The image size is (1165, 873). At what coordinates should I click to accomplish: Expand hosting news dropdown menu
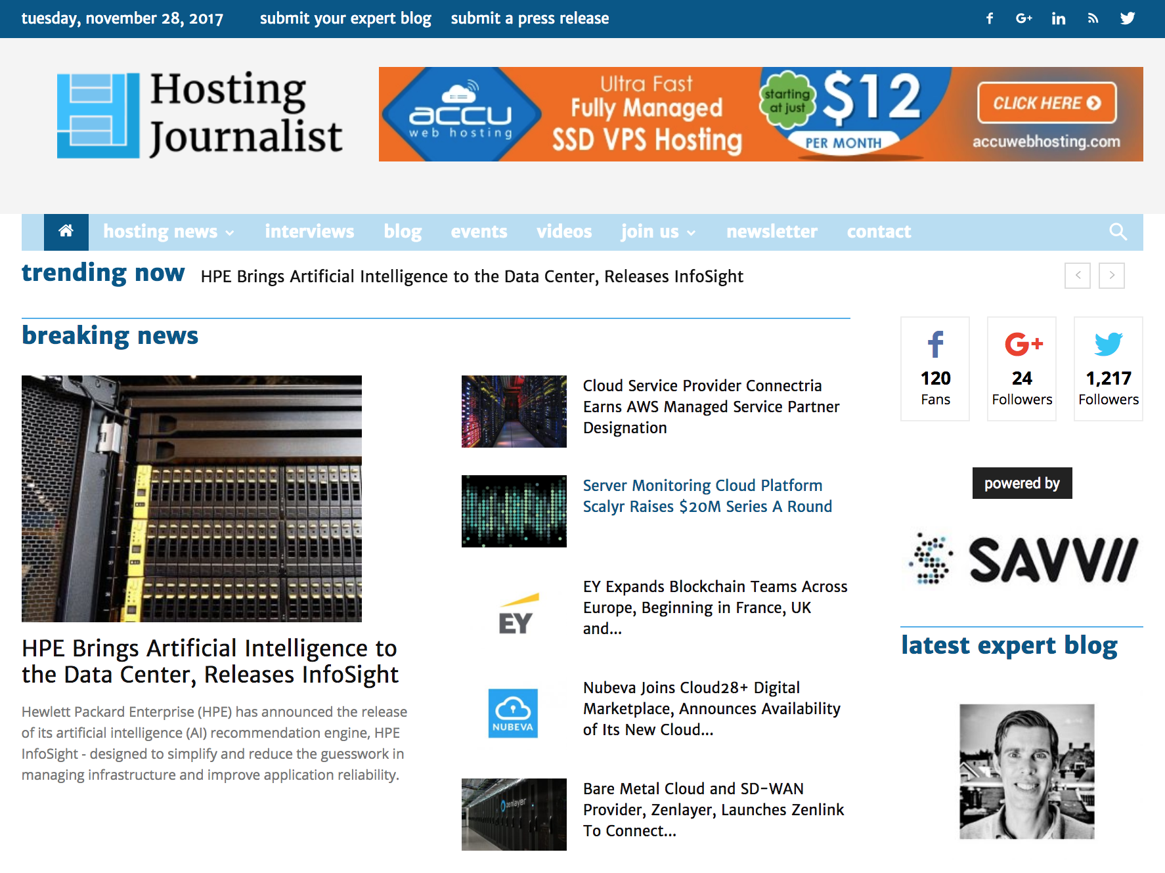tap(168, 232)
